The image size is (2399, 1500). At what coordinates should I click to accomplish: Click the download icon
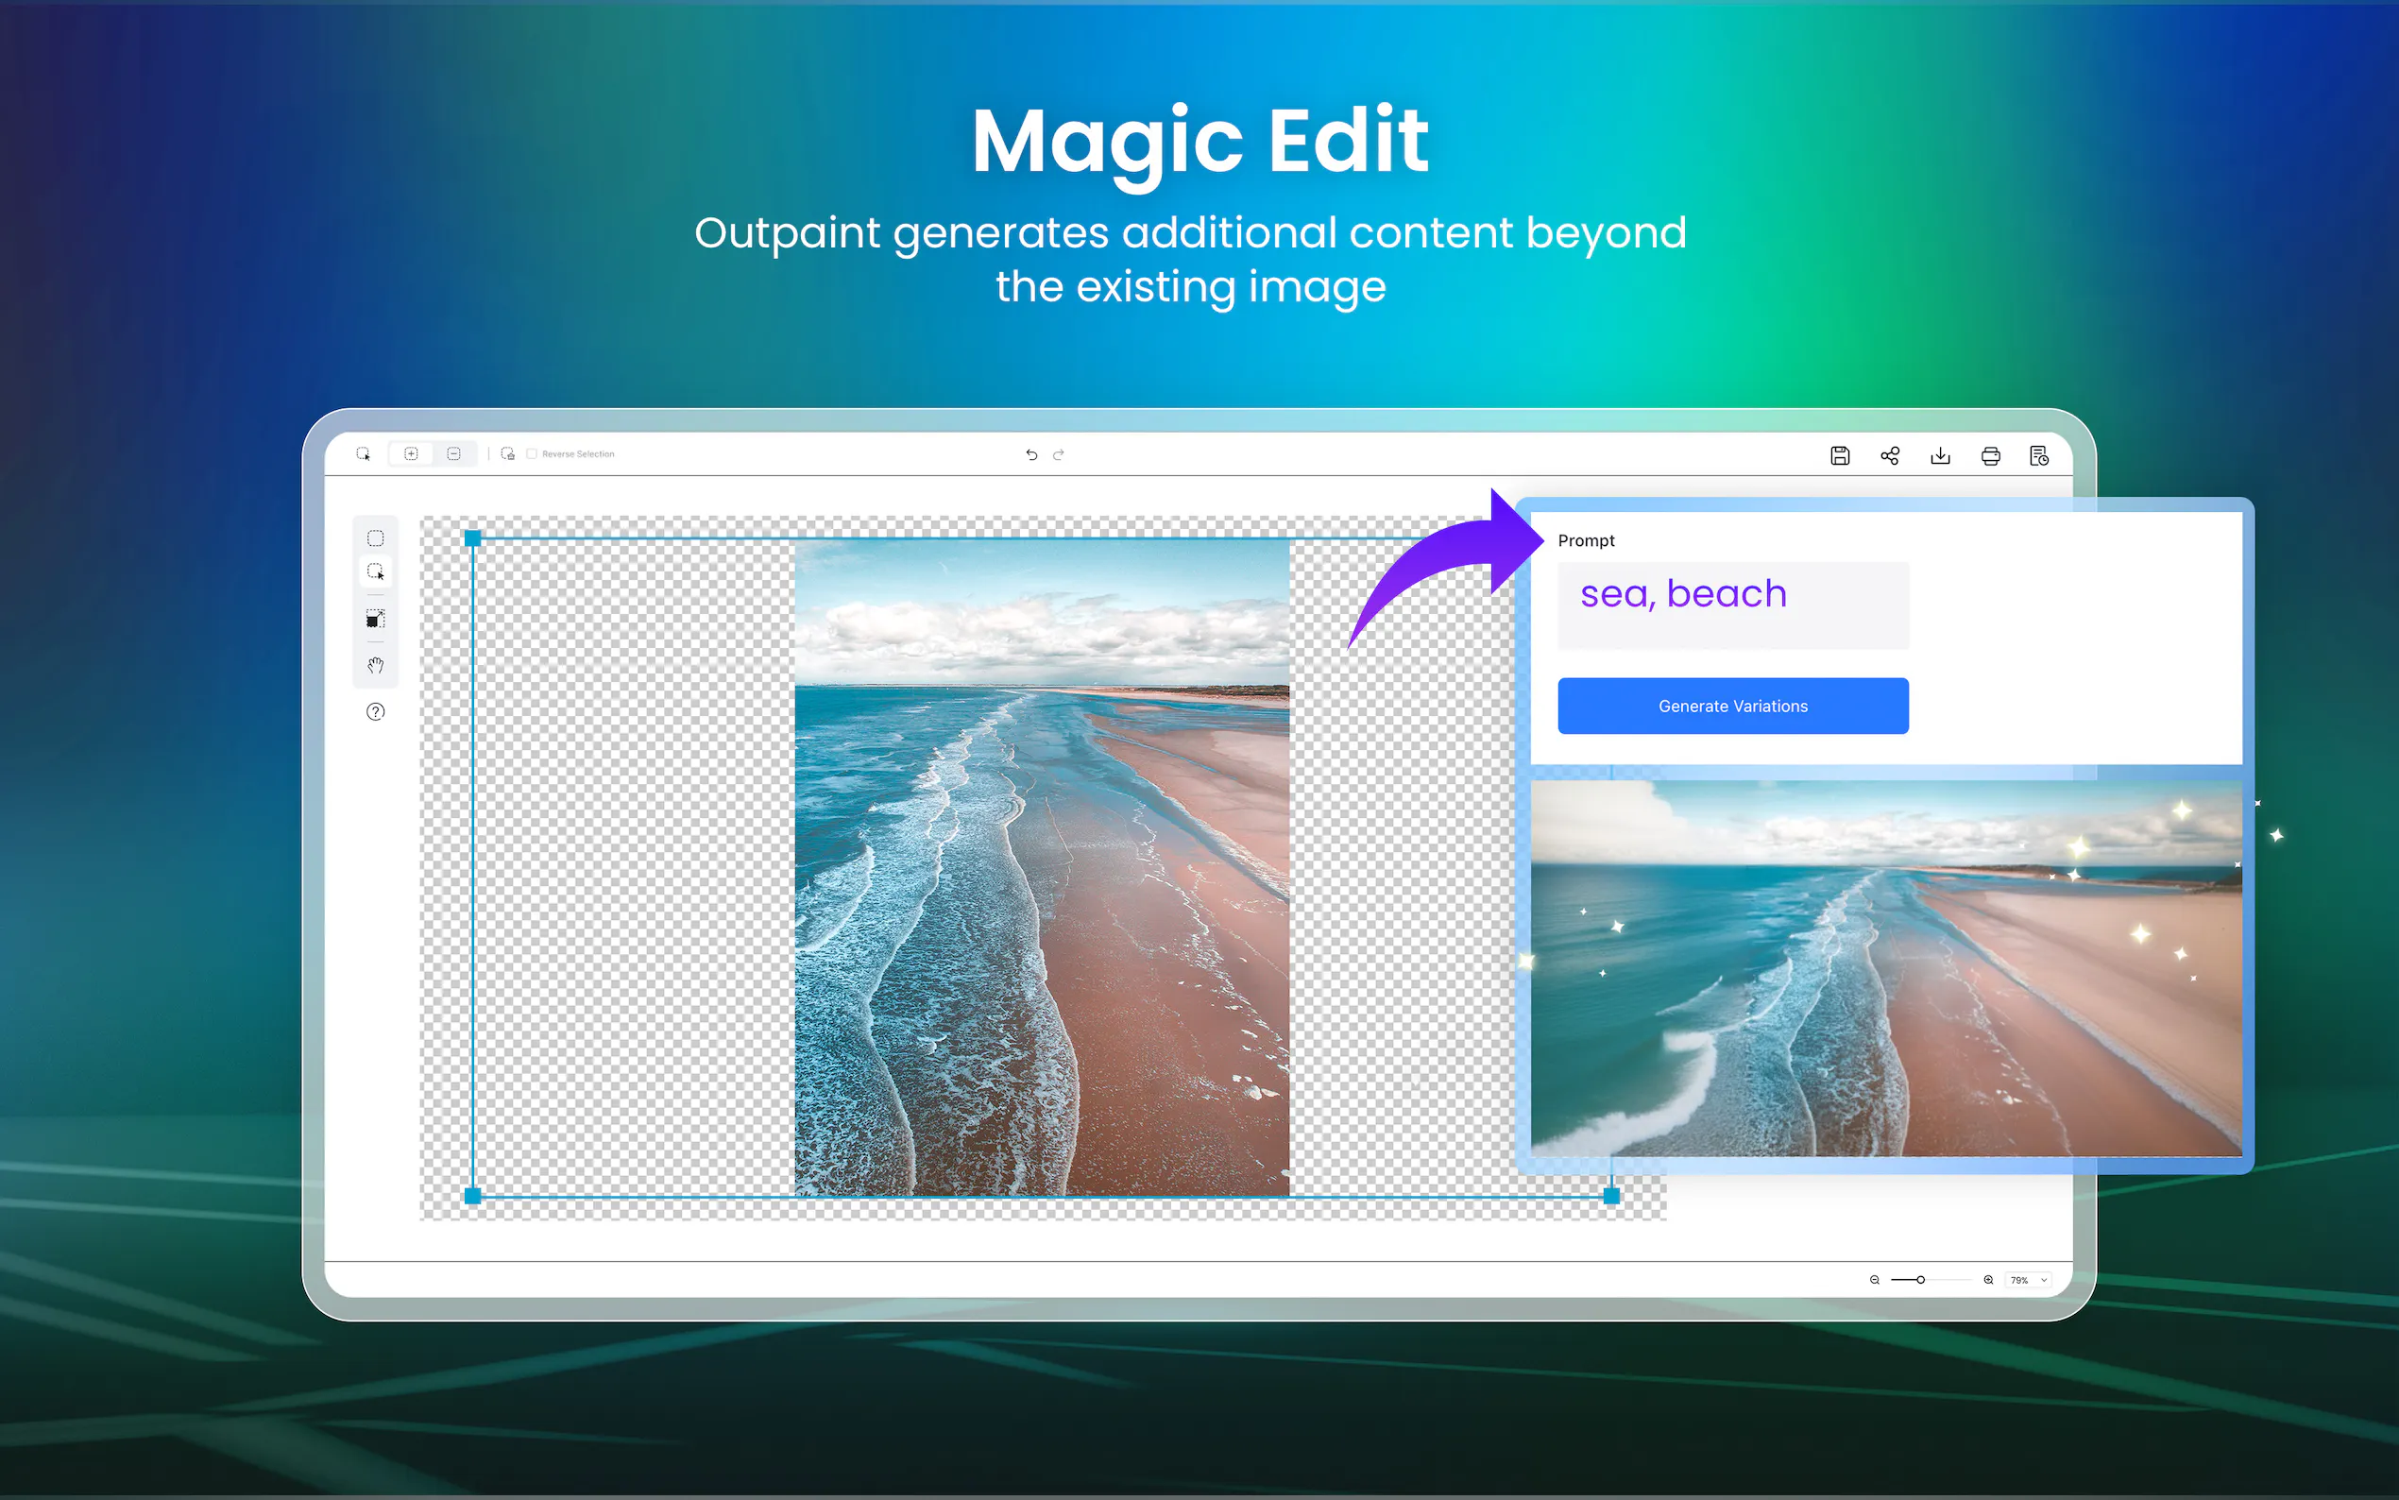(1940, 455)
